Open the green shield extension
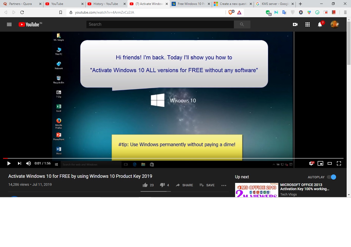 point(268,12)
